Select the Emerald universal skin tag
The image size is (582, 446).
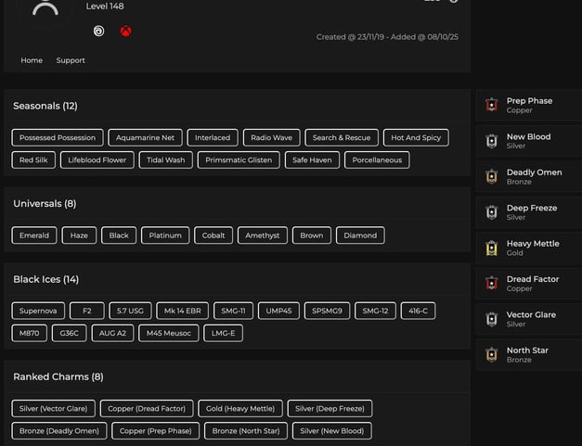(x=34, y=236)
